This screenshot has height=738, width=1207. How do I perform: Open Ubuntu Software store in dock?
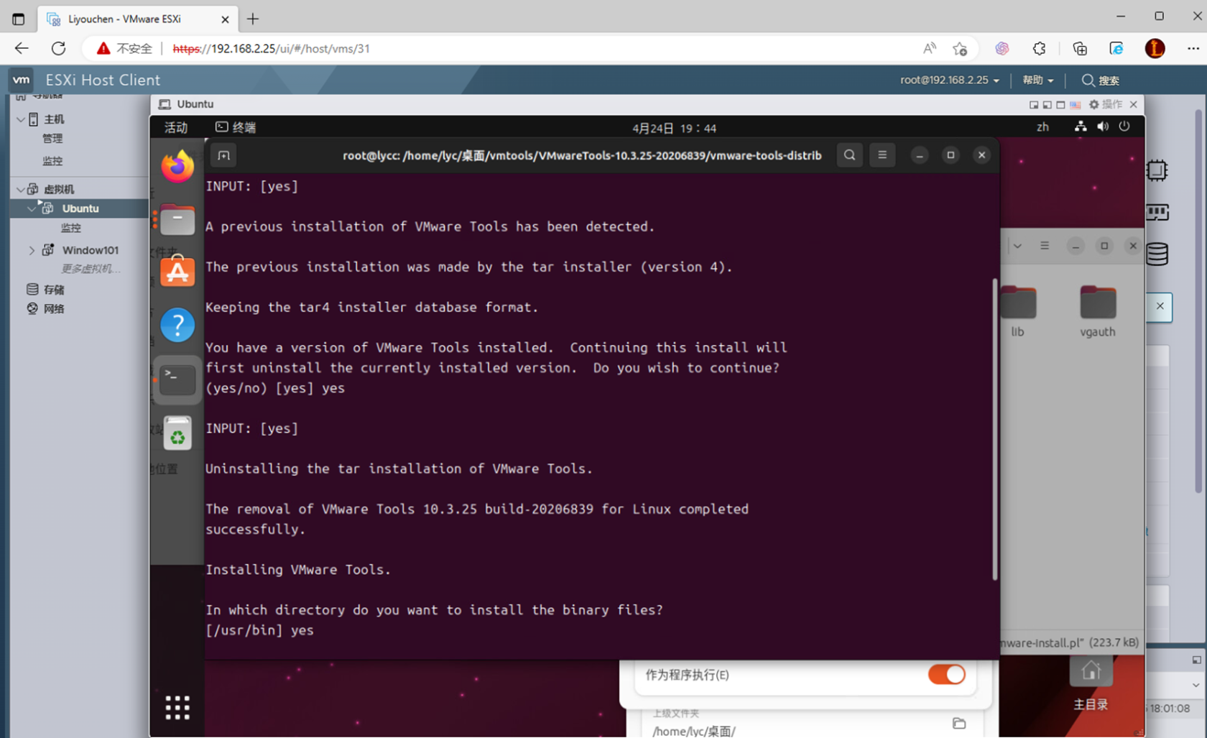pos(177,272)
